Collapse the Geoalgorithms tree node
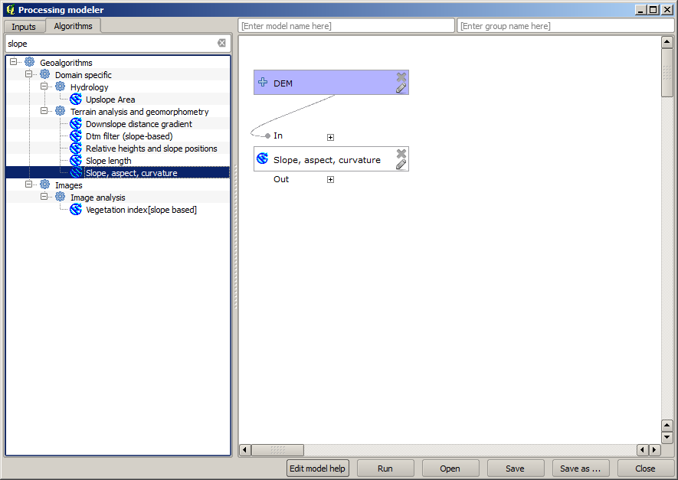 pyautogui.click(x=14, y=63)
